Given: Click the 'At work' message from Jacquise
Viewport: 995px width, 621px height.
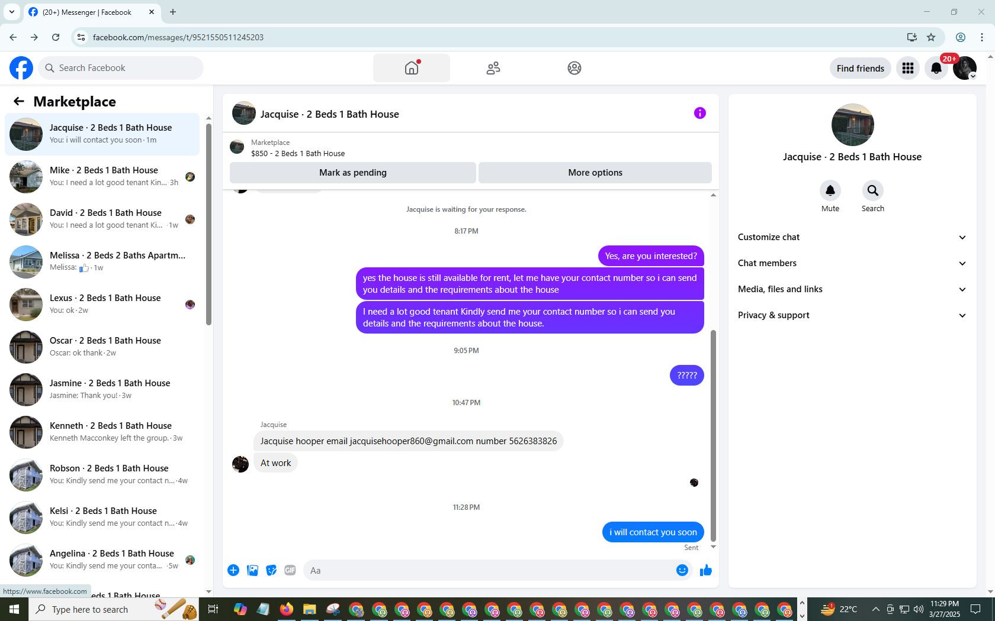Looking at the screenshot, I should [275, 463].
